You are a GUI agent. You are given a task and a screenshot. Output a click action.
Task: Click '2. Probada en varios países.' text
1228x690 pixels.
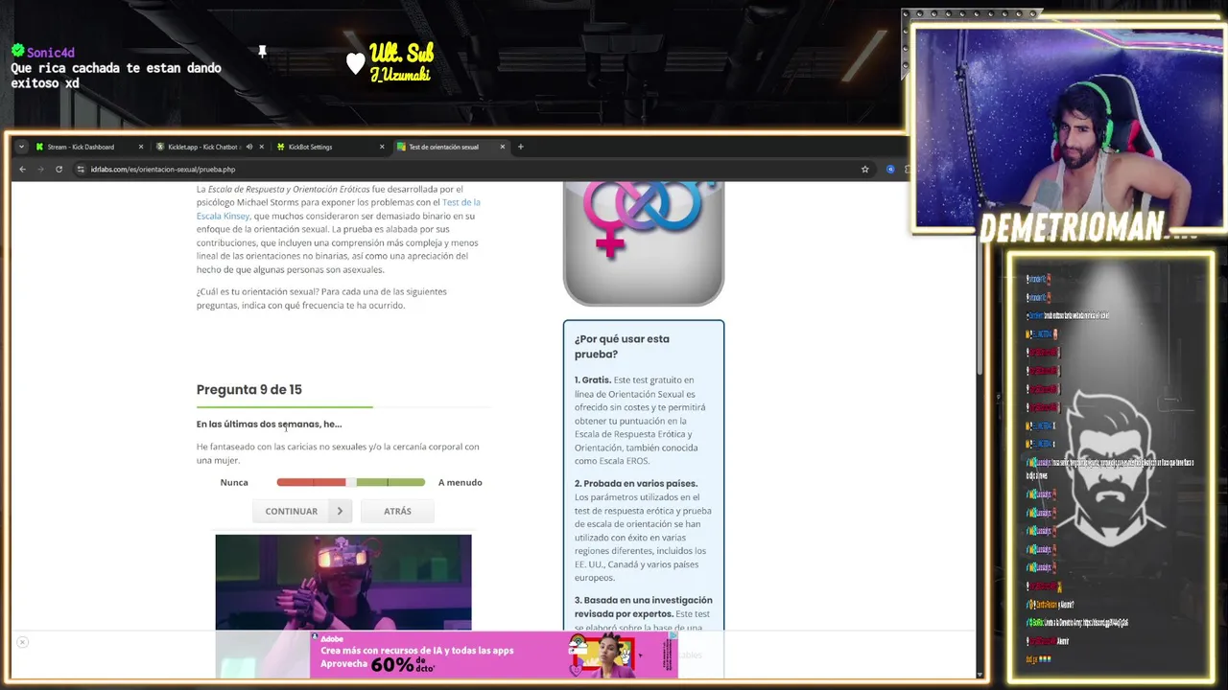pos(636,483)
